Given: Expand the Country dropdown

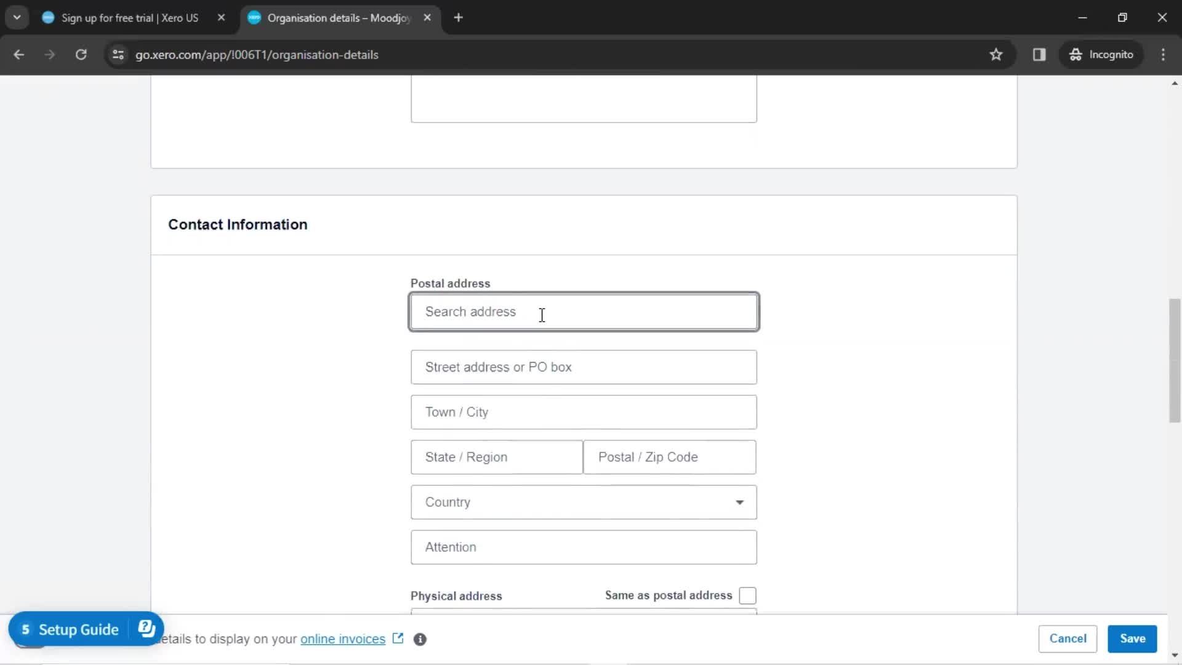Looking at the screenshot, I should click(584, 502).
